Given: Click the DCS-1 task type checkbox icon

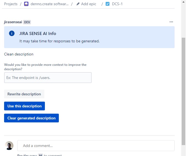Looking at the screenshot, I should 108,4.
